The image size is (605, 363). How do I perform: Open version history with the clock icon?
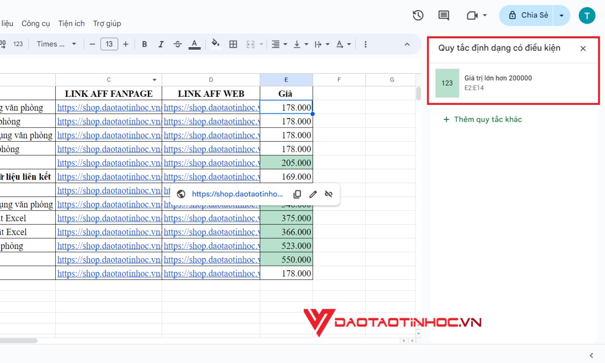pyautogui.click(x=418, y=15)
